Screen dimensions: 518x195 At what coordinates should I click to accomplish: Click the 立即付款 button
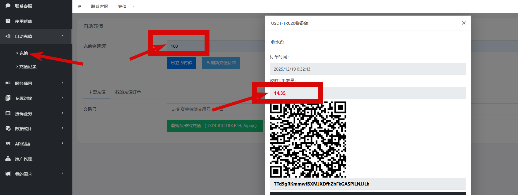coord(182,63)
